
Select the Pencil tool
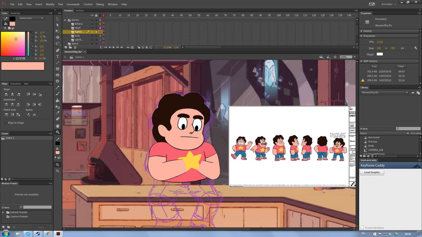(57, 87)
